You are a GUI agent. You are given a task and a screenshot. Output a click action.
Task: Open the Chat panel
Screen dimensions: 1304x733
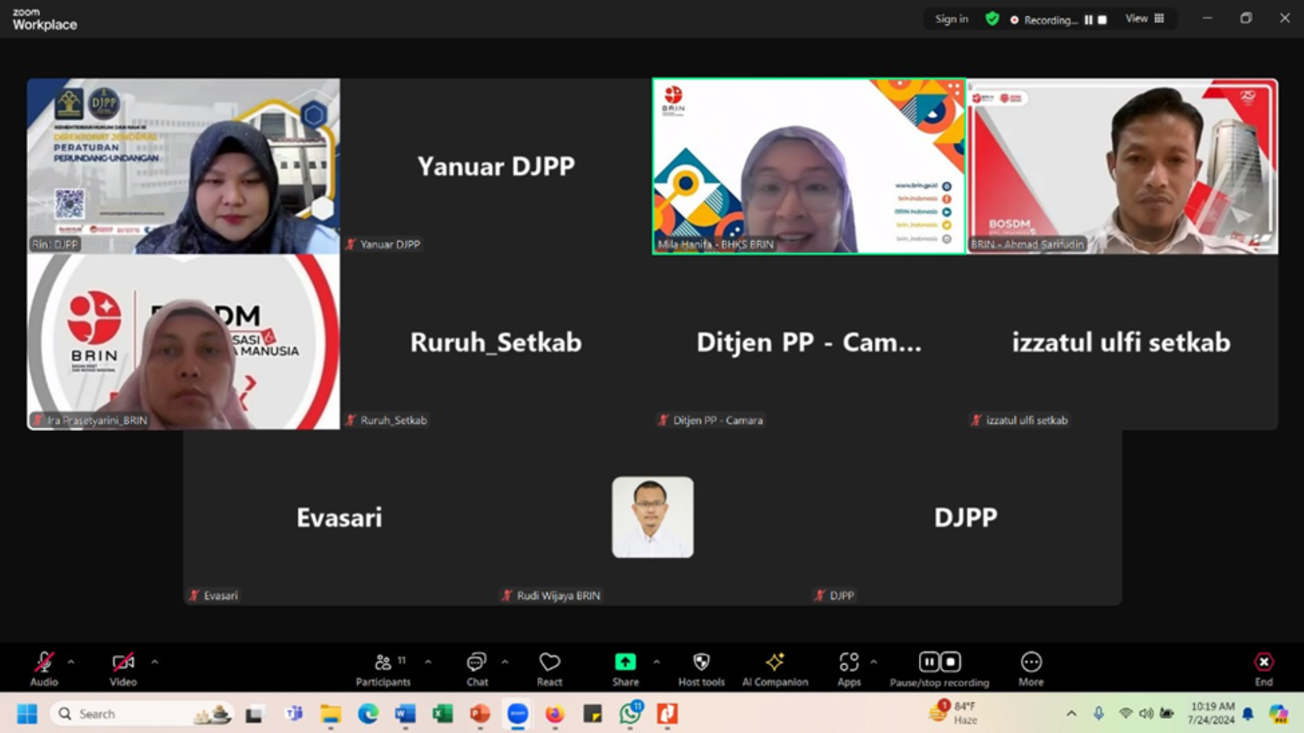tap(477, 669)
